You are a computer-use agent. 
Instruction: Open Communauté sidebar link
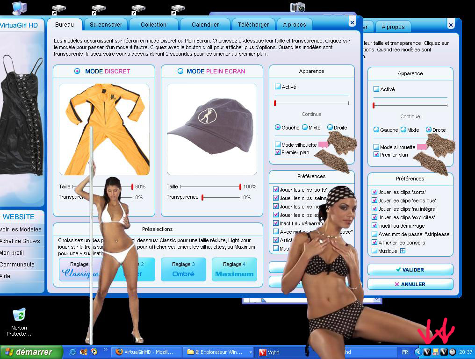(x=17, y=265)
